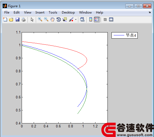Enable the Rotate 3D tool
This screenshot has width=154, height=137.
click(x=59, y=19)
